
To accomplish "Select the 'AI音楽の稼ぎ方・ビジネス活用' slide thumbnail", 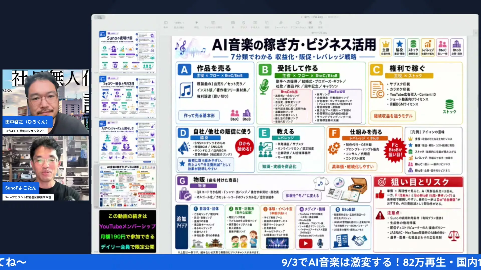I will tap(128, 186).
